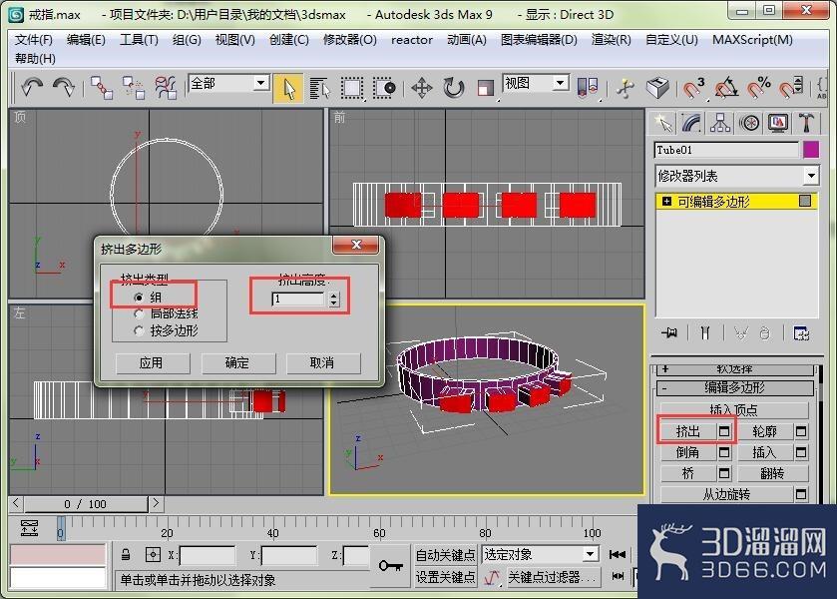Open the 修改器(O) menu

coord(349,40)
